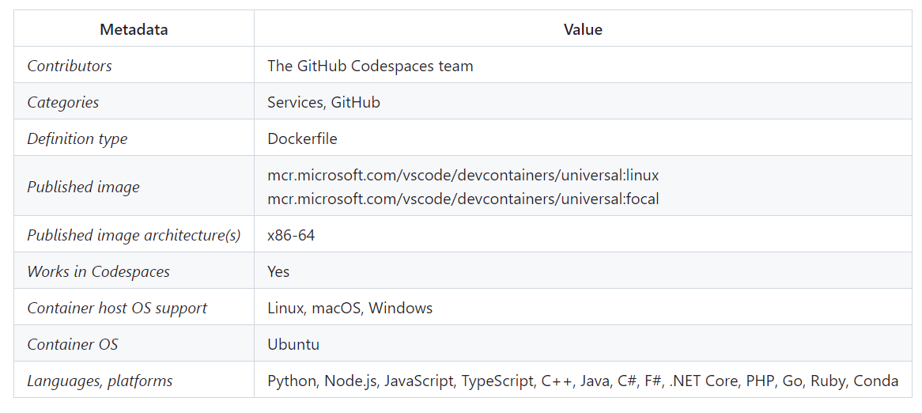Select the 'Published image' row label

[84, 187]
